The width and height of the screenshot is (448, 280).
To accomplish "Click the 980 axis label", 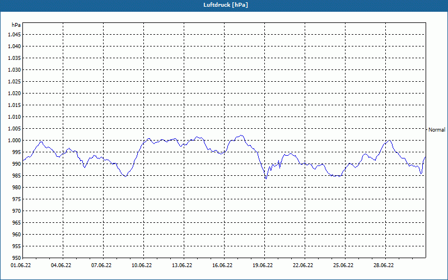I will pyautogui.click(x=16, y=188).
